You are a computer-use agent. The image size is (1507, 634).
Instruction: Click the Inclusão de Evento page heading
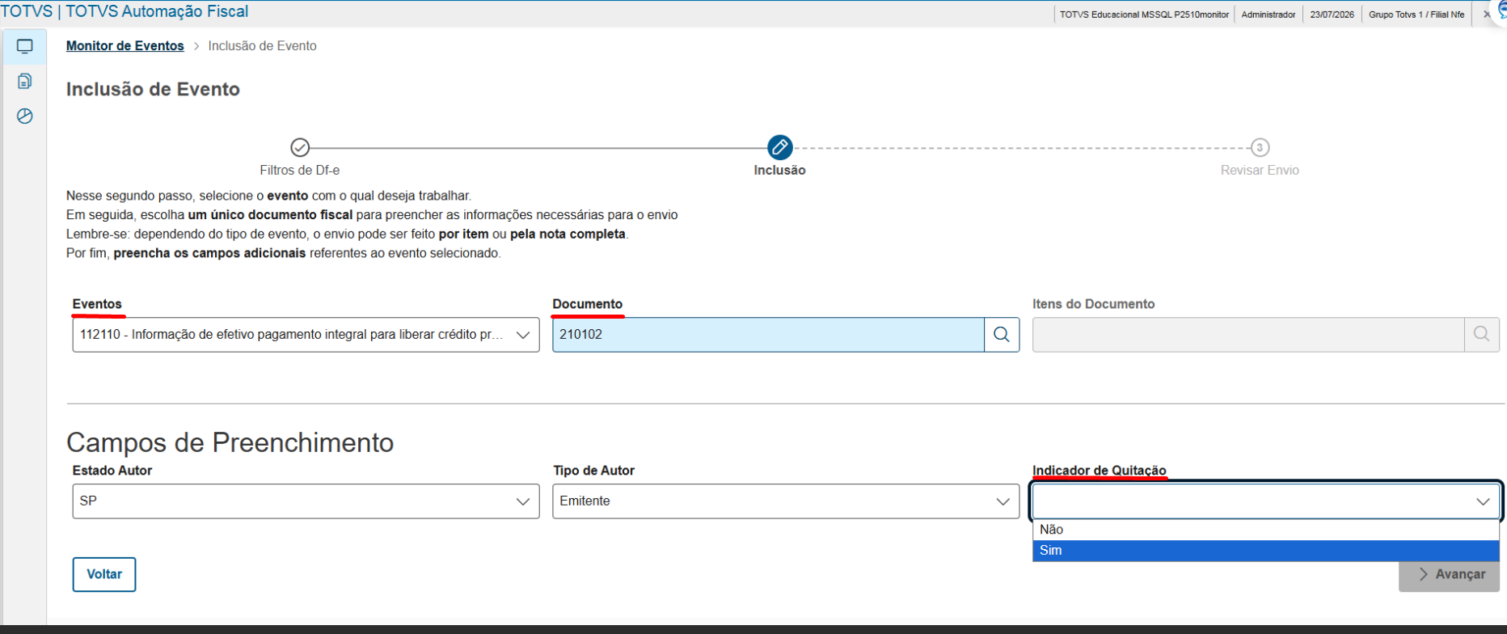pos(153,89)
